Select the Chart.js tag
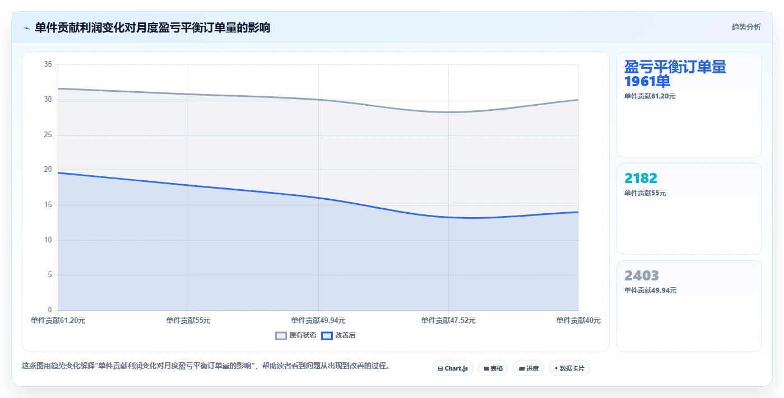This screenshot has height=398, width=784. point(453,368)
